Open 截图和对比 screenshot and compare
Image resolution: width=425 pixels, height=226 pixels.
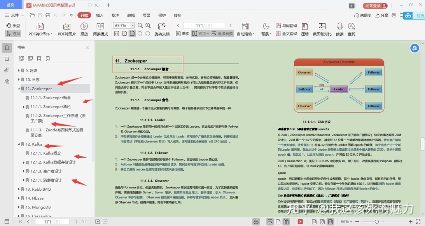pos(322,30)
